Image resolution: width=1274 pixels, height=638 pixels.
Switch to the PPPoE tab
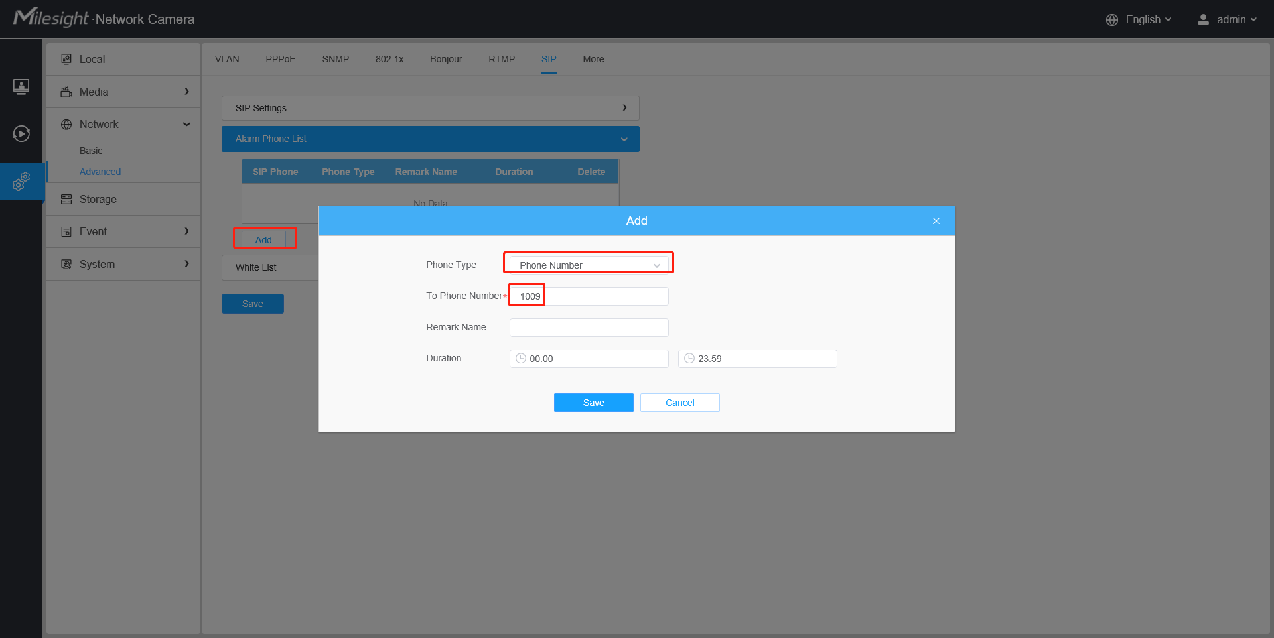click(x=281, y=59)
